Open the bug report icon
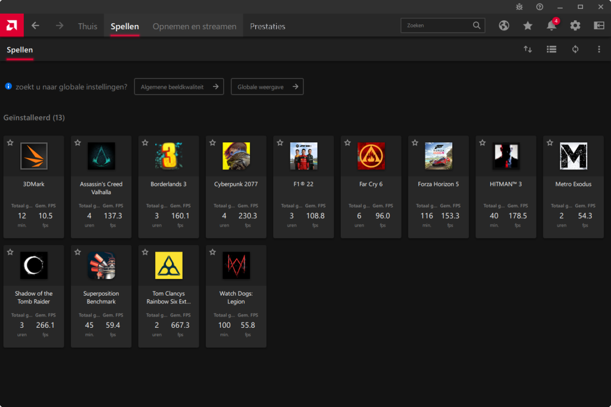The width and height of the screenshot is (611, 407). point(520,7)
